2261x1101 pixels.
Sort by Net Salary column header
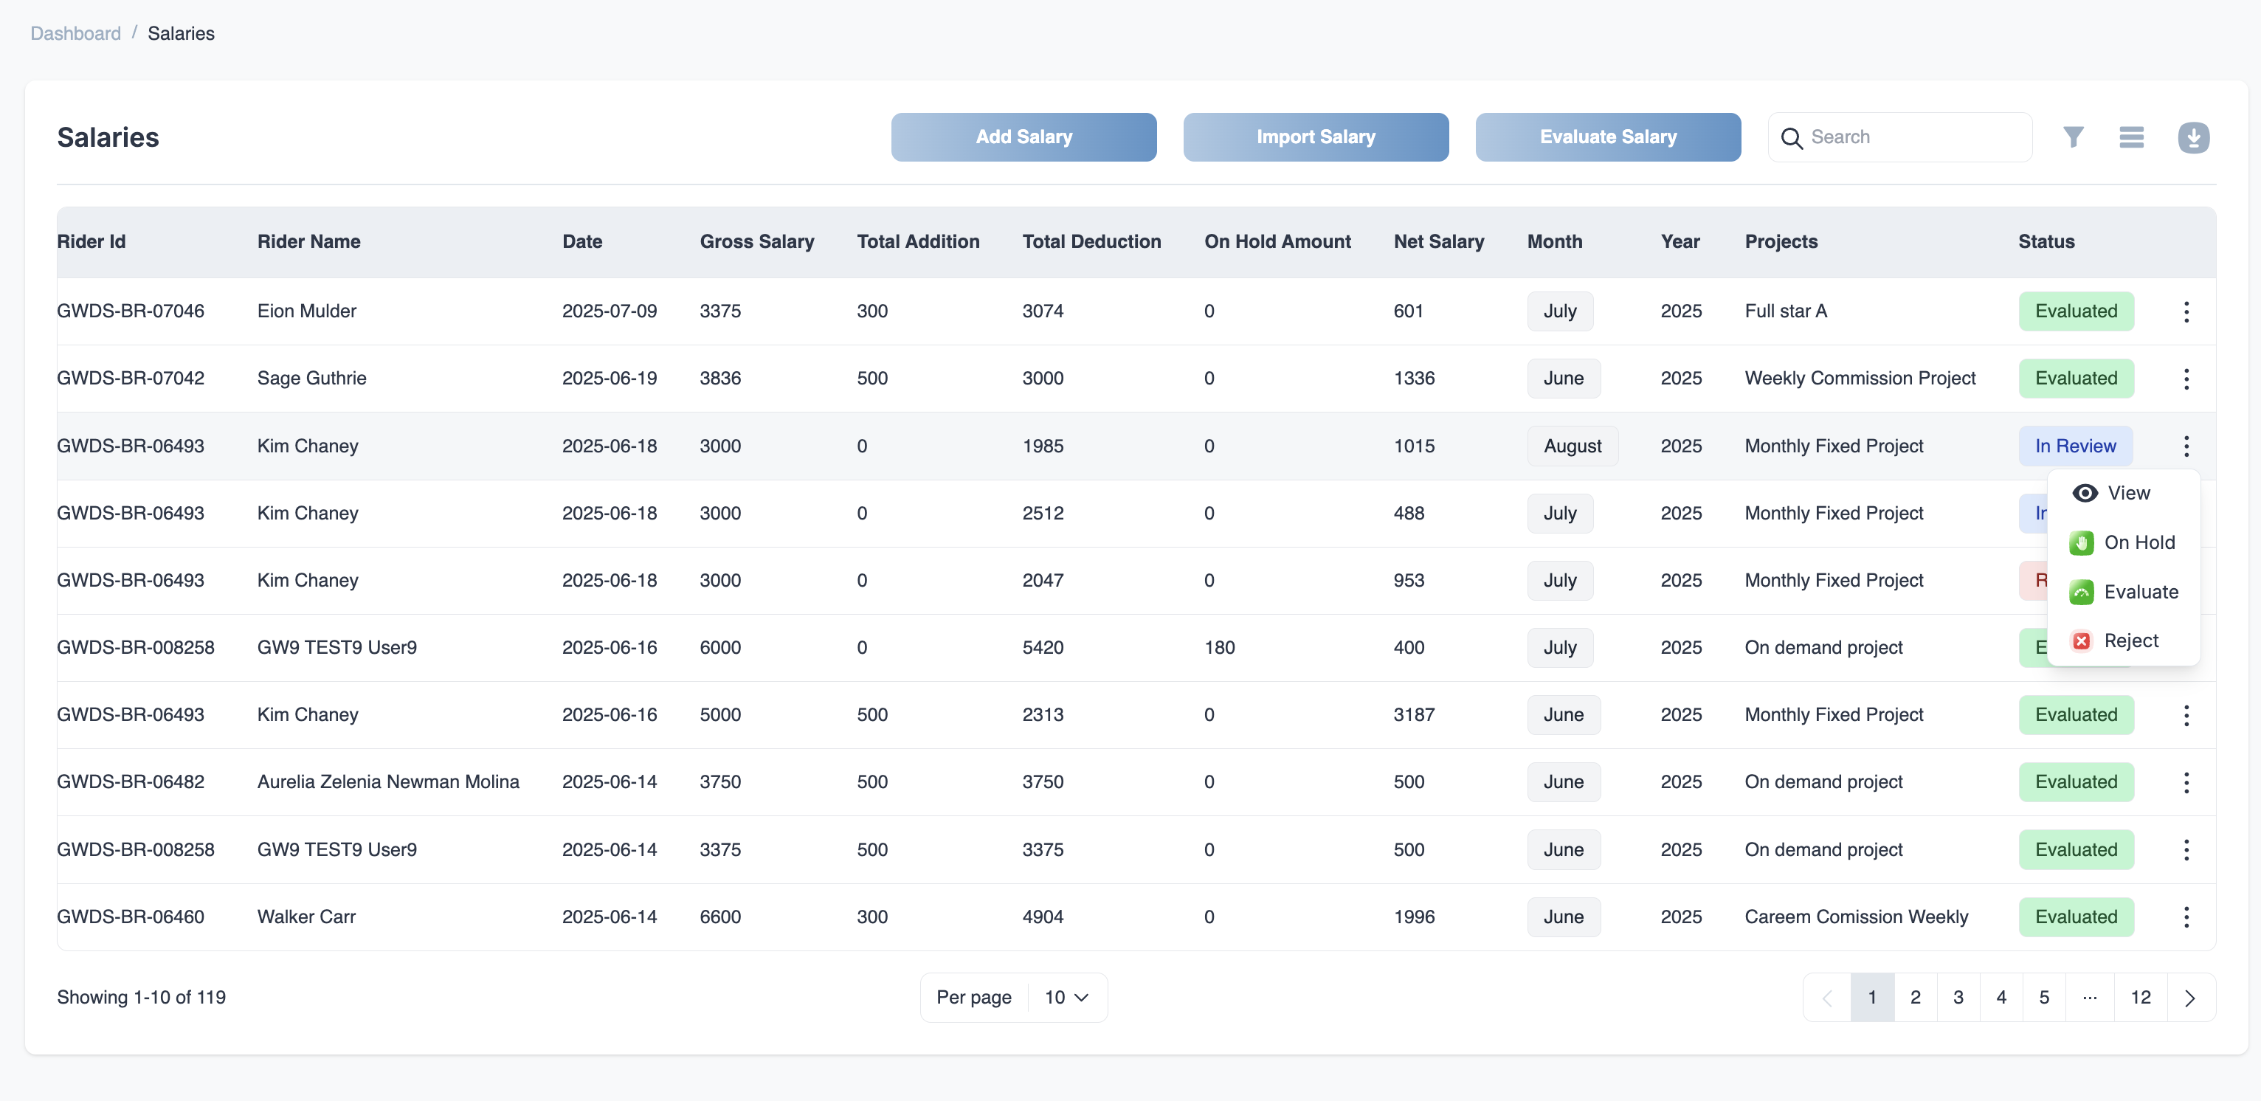pos(1438,241)
